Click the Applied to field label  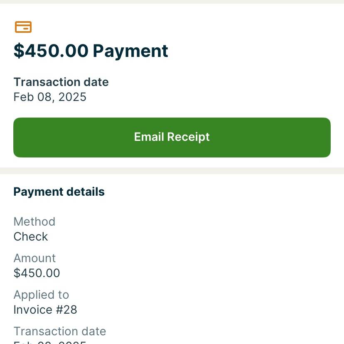click(41, 295)
